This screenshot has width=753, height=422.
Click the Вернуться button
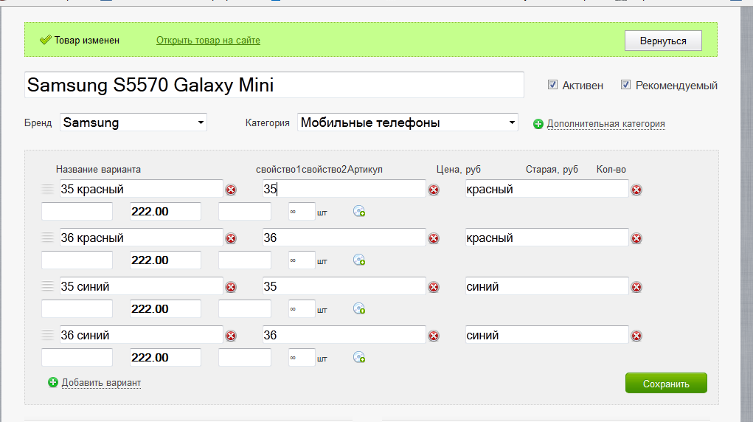click(x=663, y=41)
